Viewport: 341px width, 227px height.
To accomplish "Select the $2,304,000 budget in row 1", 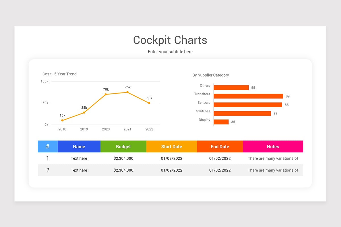I will click(123, 158).
